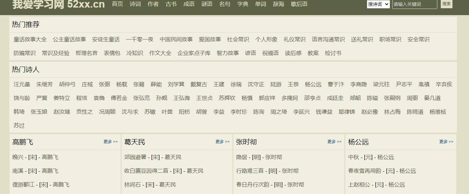Click 更多 next to 高鹏飞
Screen dimensions: 469x194
pyautogui.click(x=111, y=142)
